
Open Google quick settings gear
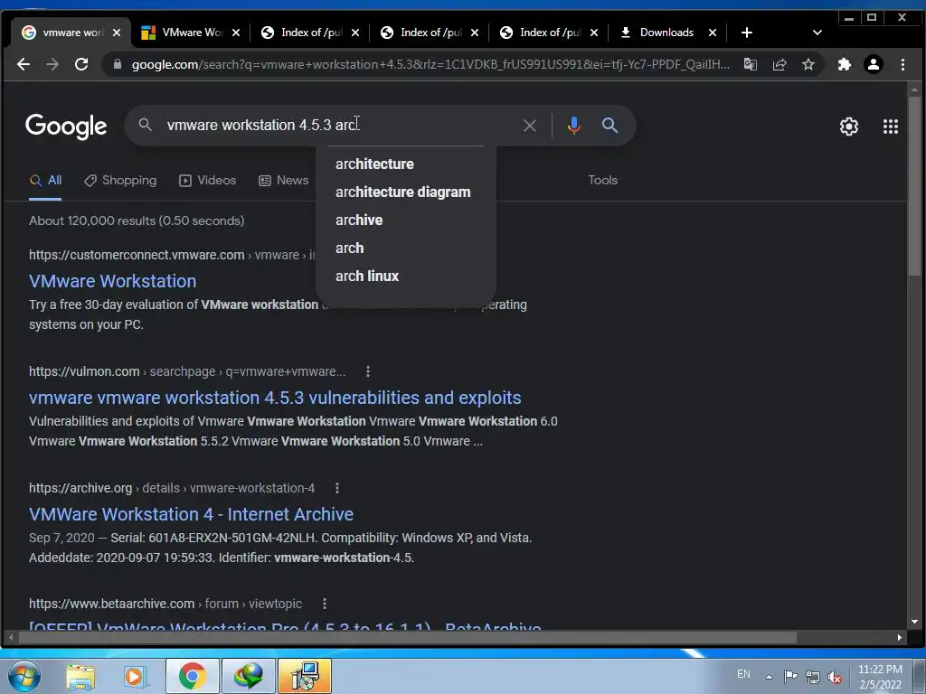(x=848, y=127)
